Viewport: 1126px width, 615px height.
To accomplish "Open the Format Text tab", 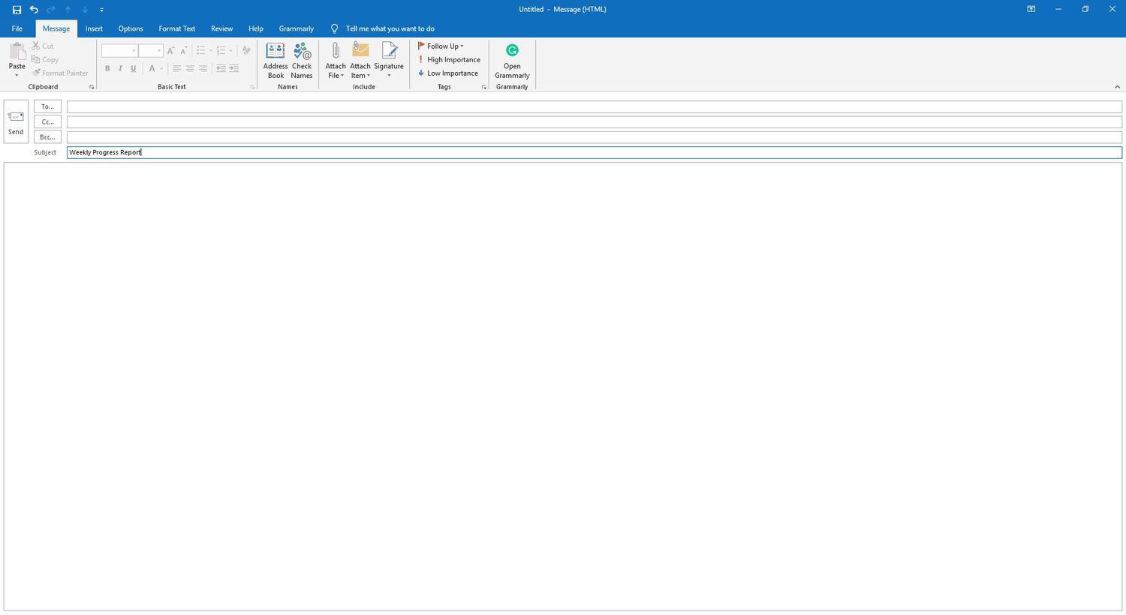I will tap(176, 28).
